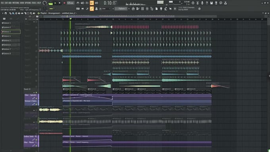Disable the highlighted multilink to controllers button
Image resolution: width=270 pixels, height=152 pixels.
click(x=92, y=9)
